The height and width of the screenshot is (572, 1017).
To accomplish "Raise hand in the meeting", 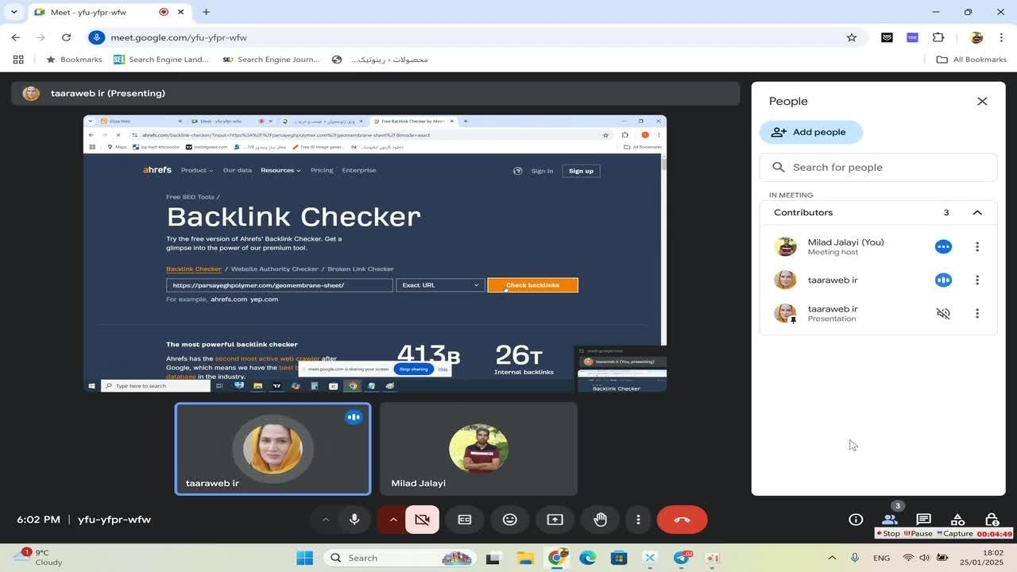I will click(x=600, y=520).
